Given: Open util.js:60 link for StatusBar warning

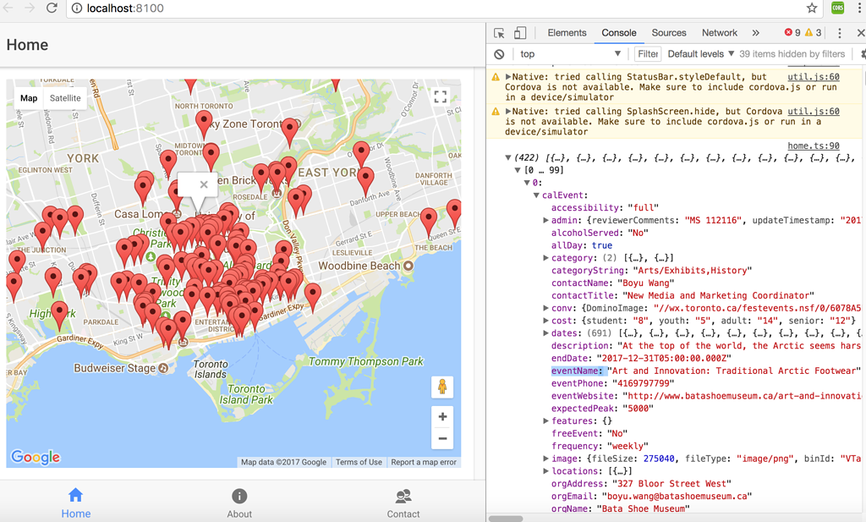Looking at the screenshot, I should [813, 77].
